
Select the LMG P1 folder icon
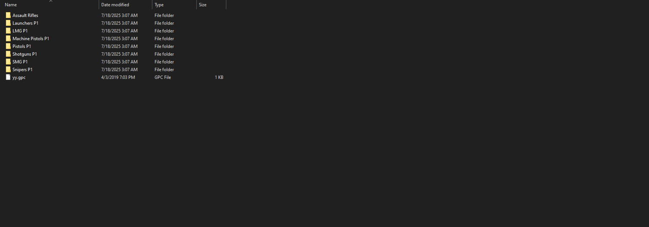pyautogui.click(x=8, y=31)
